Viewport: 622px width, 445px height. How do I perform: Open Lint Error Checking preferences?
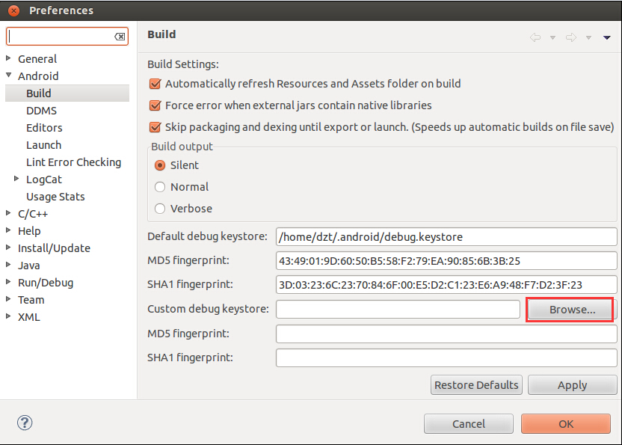(73, 162)
